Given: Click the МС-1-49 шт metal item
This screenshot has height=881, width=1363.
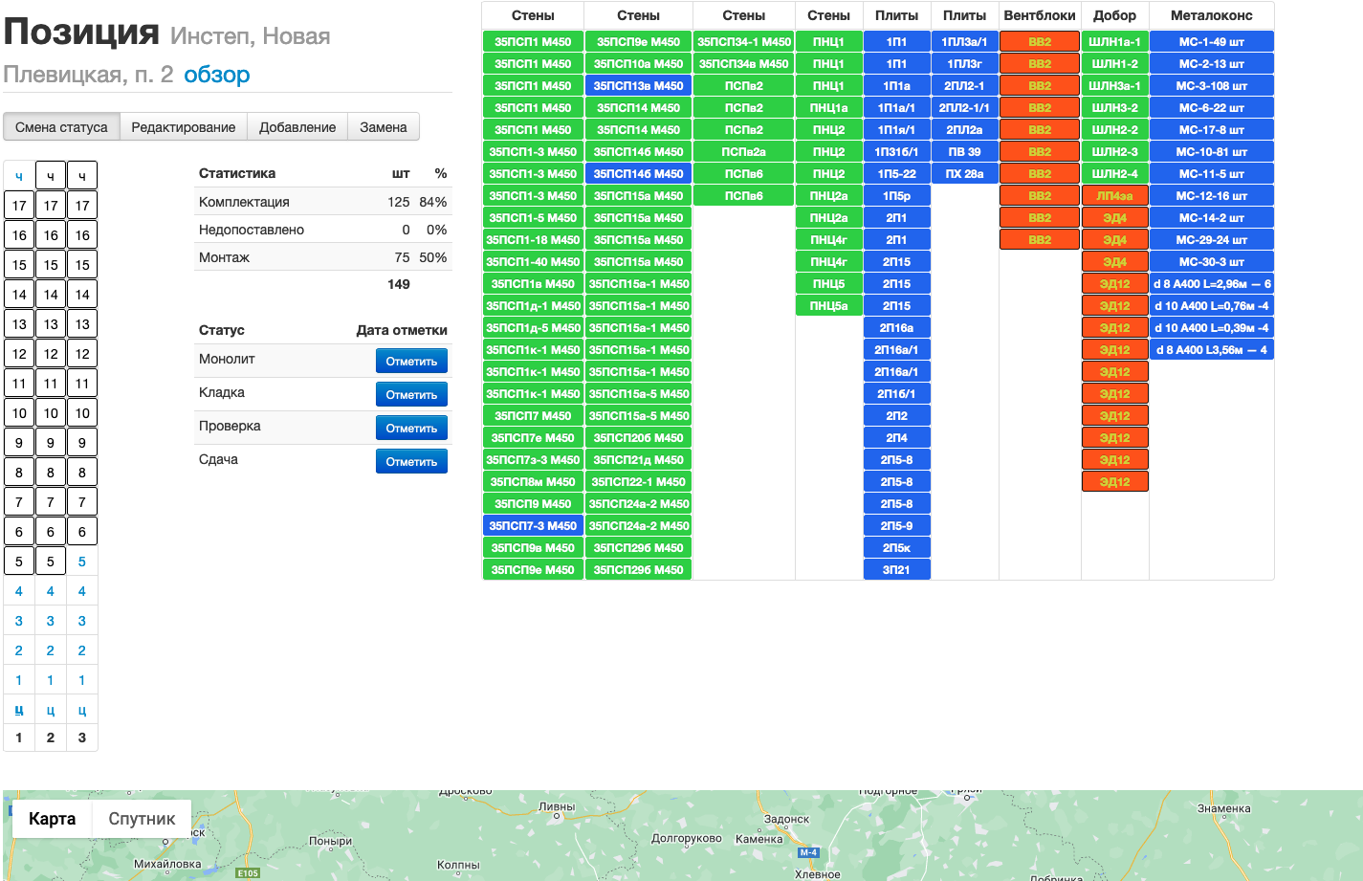Looking at the screenshot, I should tap(1211, 42).
